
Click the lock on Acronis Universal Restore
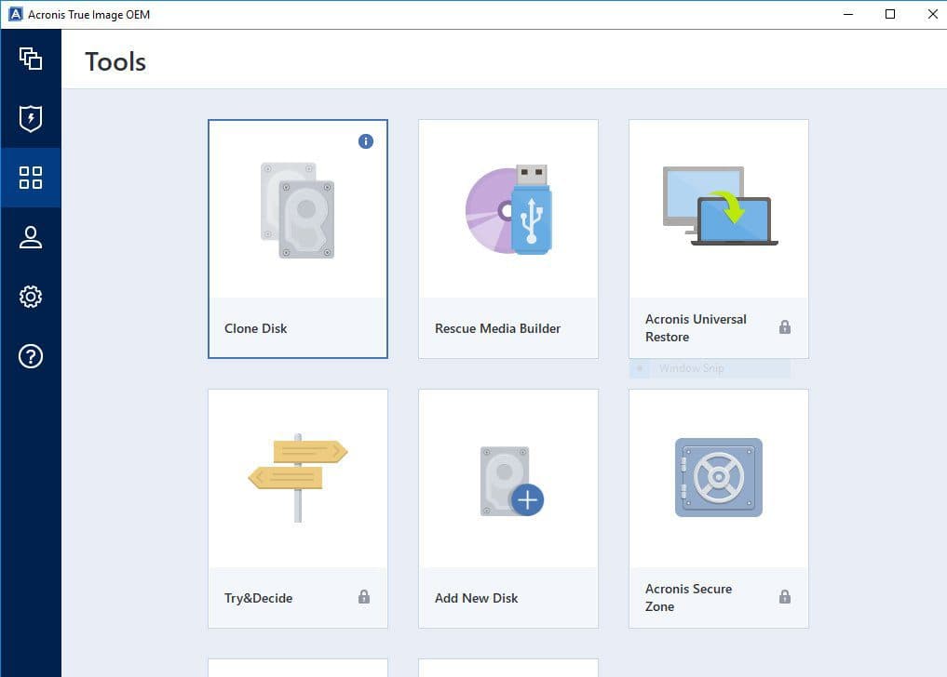click(785, 327)
